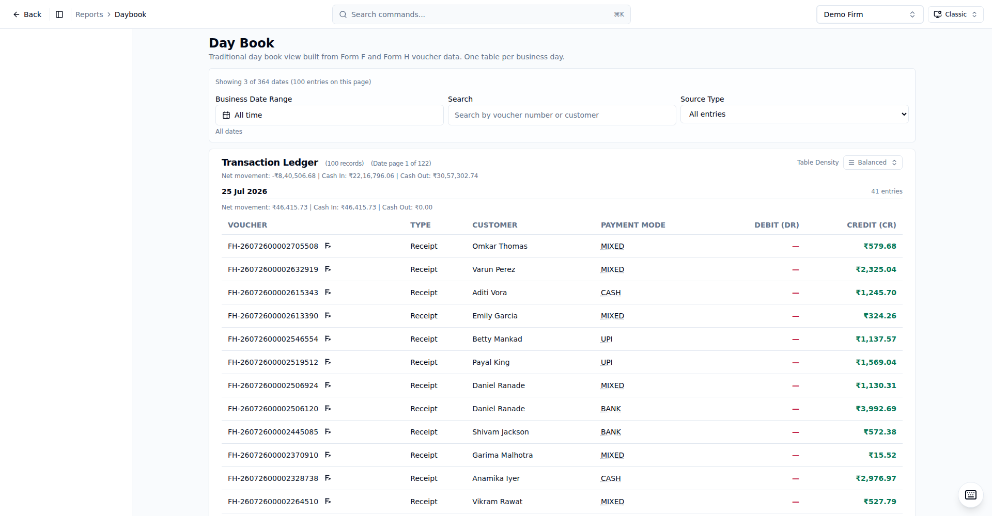Screen dimensions: 992x516
Task: Click credit amount ₹15.52
Action: [882, 455]
